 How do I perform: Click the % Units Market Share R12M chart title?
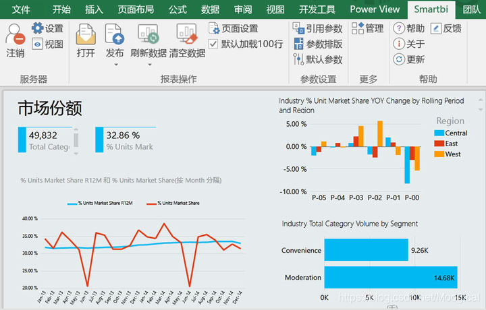121,181
